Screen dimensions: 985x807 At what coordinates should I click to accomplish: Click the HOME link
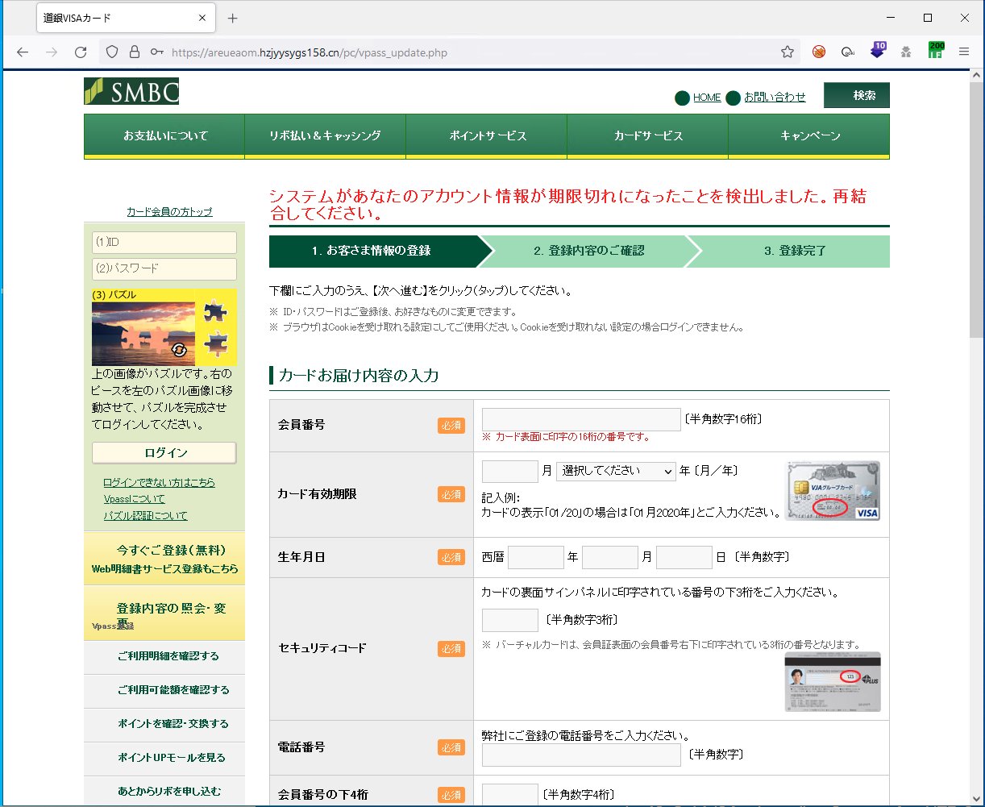click(707, 98)
